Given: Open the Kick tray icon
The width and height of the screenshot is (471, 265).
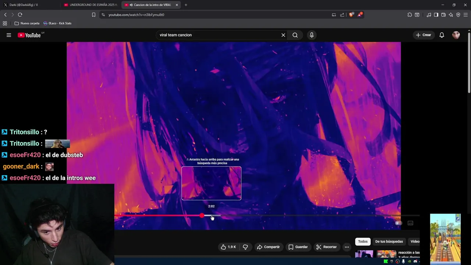Looking at the screenshot, I should [386, 261].
